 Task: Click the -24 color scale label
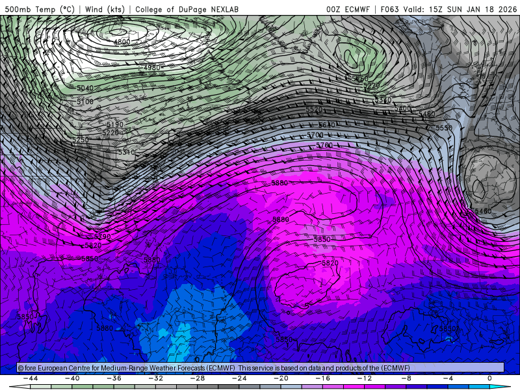click(239, 378)
